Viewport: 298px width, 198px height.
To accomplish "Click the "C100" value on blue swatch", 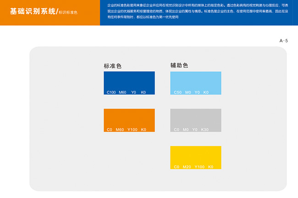I will click(111, 92).
